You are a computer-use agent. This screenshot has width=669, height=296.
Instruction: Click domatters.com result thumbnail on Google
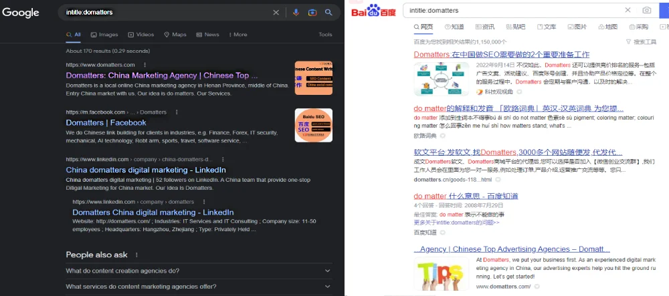click(314, 78)
